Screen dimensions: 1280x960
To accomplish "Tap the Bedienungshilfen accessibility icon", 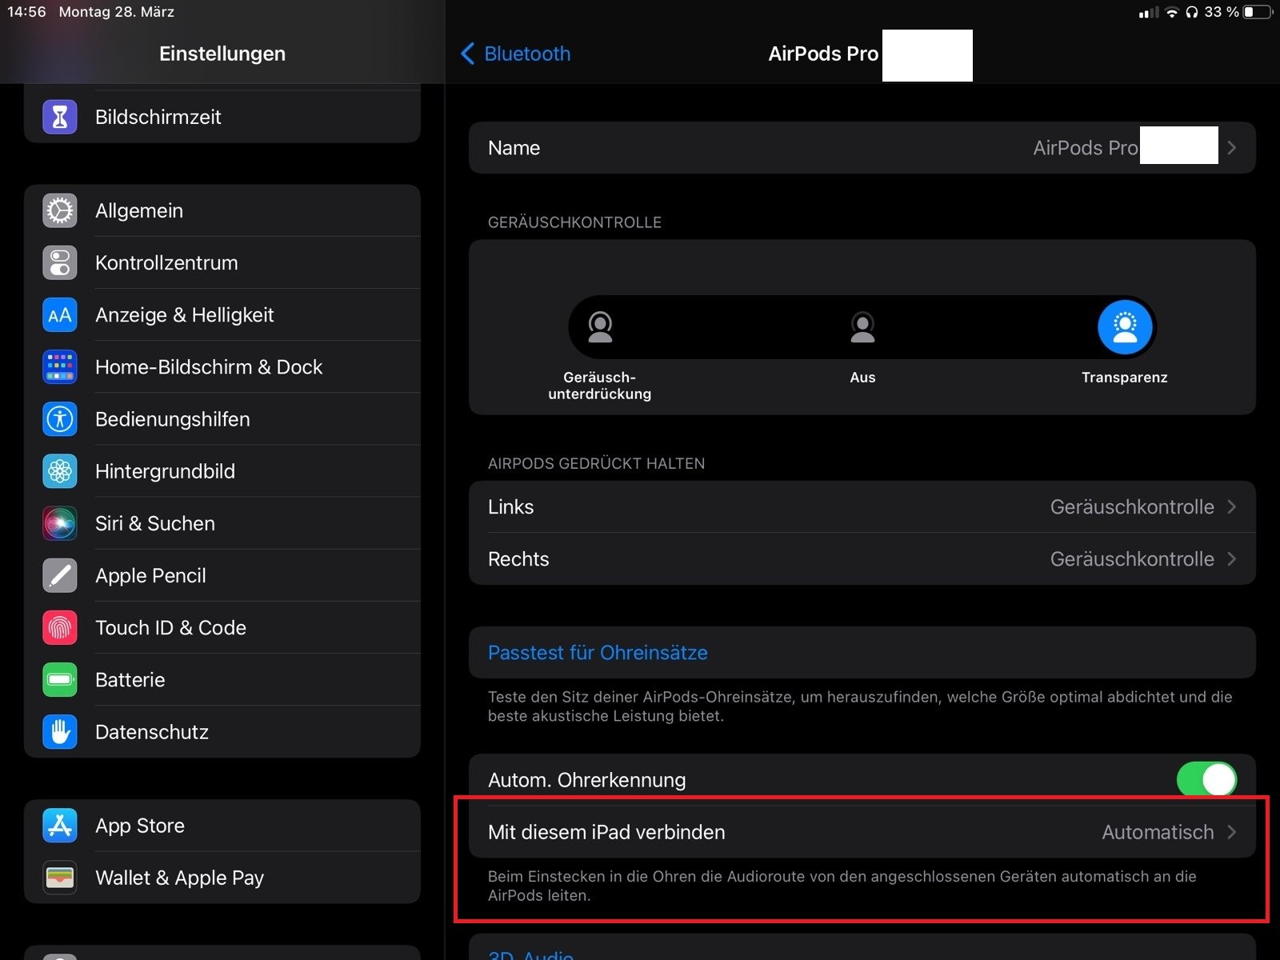I will (x=60, y=418).
